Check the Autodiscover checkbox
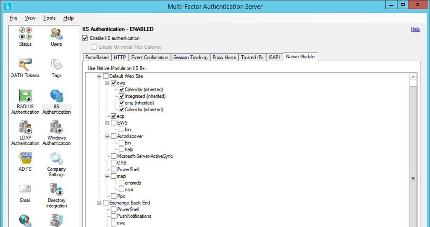Viewport: 430px width, 227px height. coord(113,136)
